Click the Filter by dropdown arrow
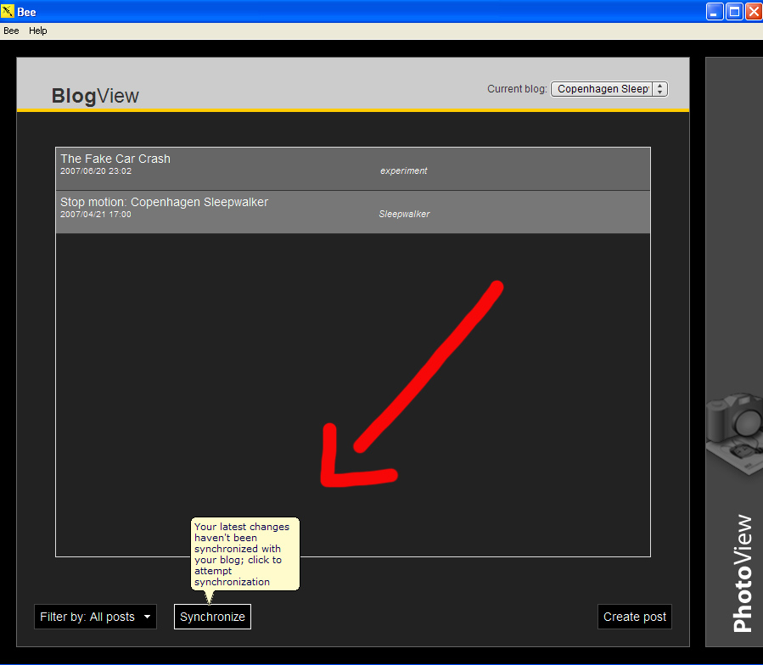This screenshot has height=665, width=763. coord(147,617)
